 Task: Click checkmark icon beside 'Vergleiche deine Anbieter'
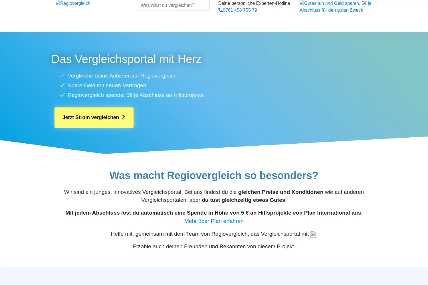[62, 76]
